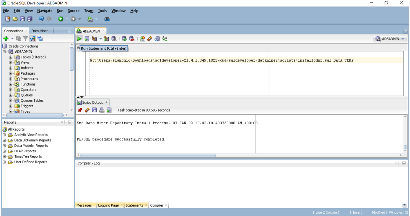The width and height of the screenshot is (410, 216).
Task: Expand the Tables (Filtered) node
Action: (x=11, y=57)
